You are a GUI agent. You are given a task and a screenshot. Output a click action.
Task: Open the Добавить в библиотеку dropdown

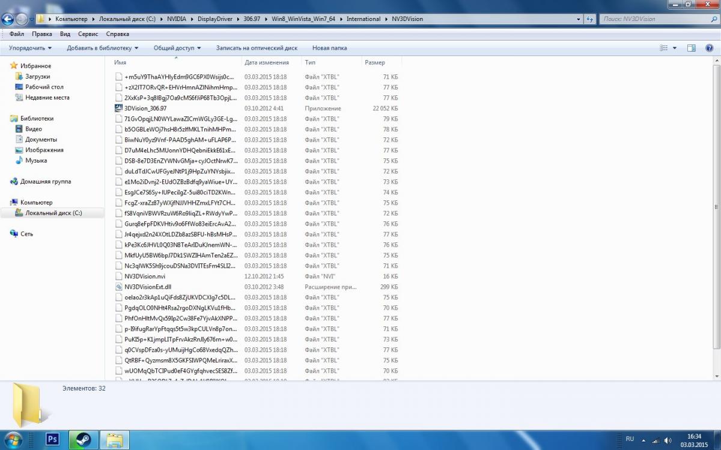[103, 48]
